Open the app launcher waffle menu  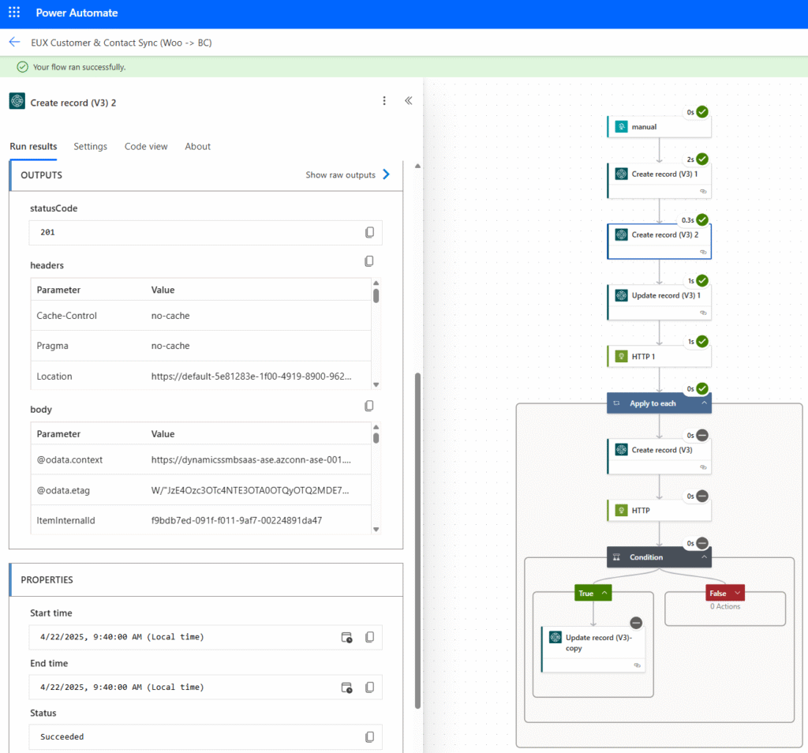coord(14,13)
